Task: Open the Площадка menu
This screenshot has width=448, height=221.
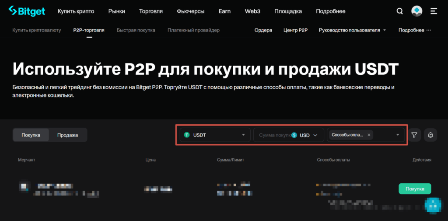Action: pos(288,11)
